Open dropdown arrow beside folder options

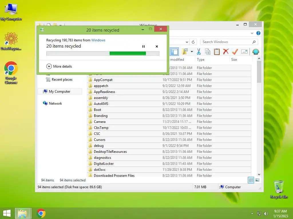tap(192, 52)
